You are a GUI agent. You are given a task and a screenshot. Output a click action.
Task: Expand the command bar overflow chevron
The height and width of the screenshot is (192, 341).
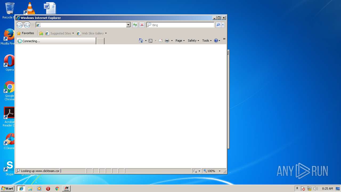pos(224,39)
